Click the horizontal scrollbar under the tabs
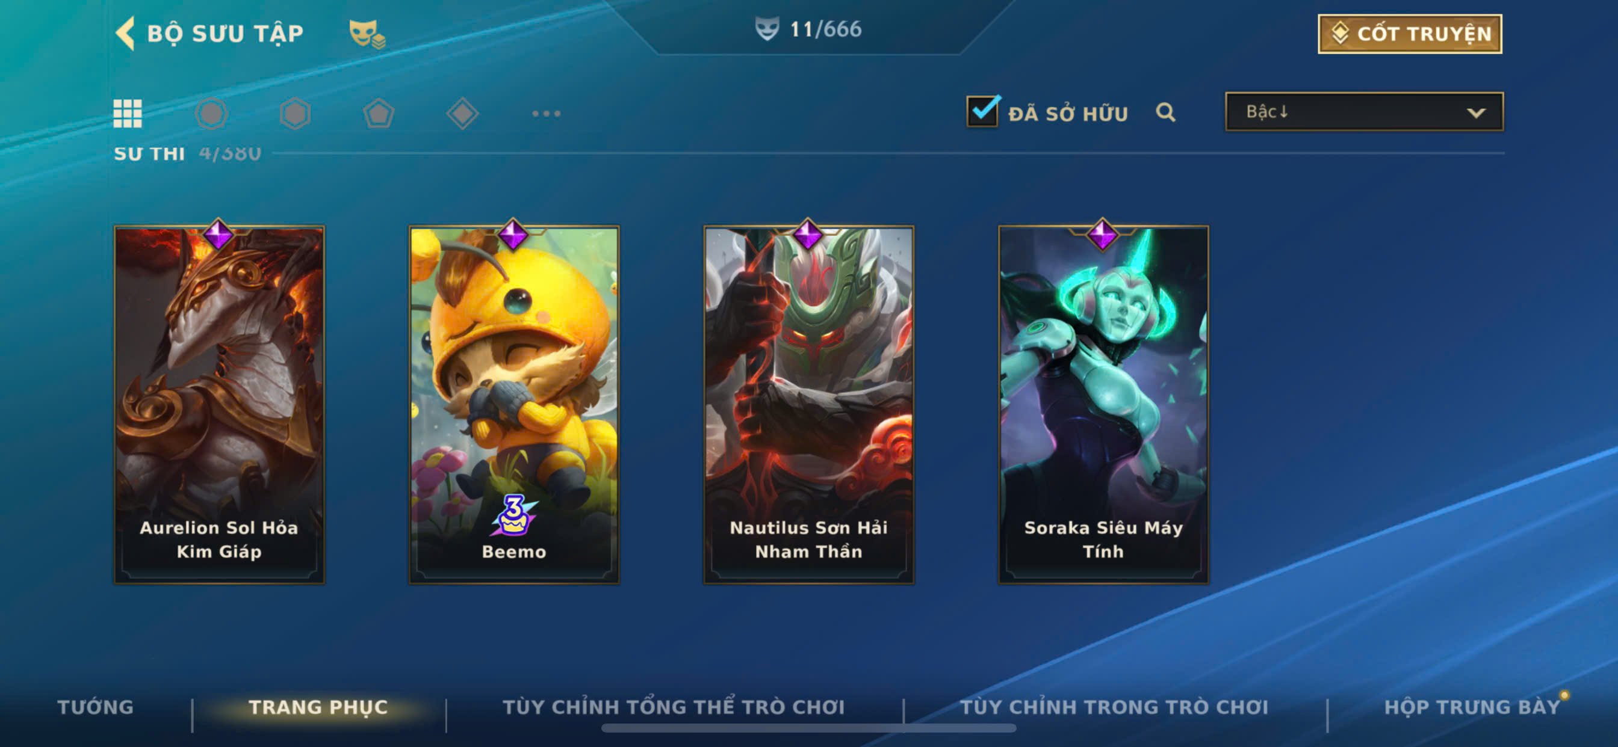 808,728
